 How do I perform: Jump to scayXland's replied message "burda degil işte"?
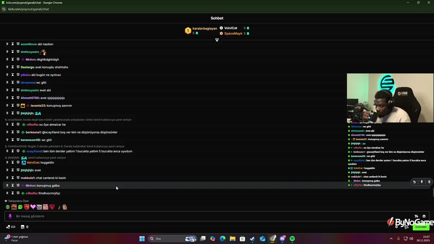click(68, 120)
